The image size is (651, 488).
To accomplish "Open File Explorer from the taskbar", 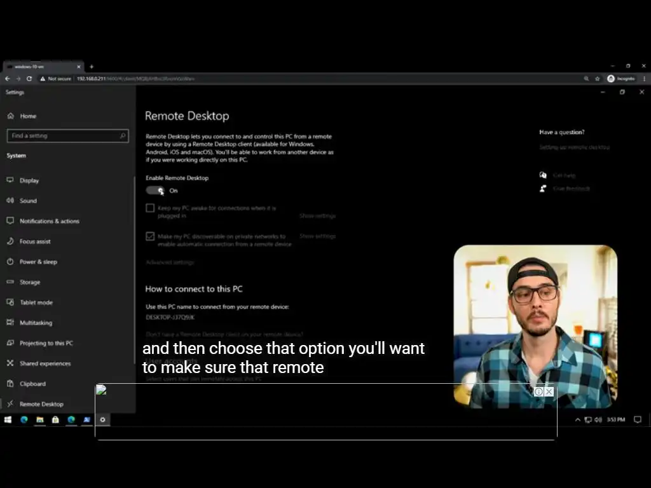I will [x=40, y=419].
